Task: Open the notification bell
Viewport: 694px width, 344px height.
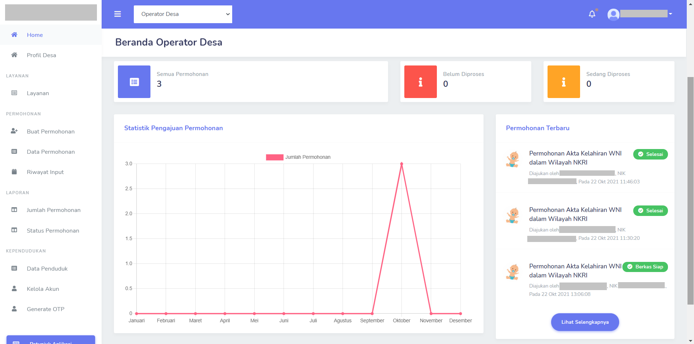Action: click(592, 14)
